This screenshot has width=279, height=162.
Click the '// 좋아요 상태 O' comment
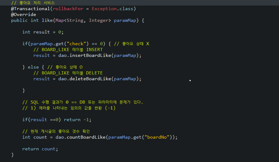65,67
